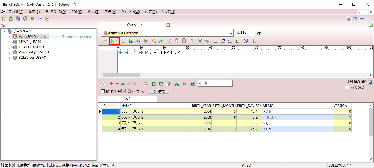
Task: Open the ツール(T) menu
Action: click(x=93, y=12)
